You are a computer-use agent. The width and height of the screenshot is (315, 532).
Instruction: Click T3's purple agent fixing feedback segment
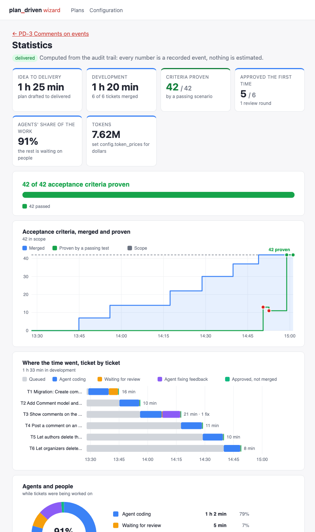171,414
